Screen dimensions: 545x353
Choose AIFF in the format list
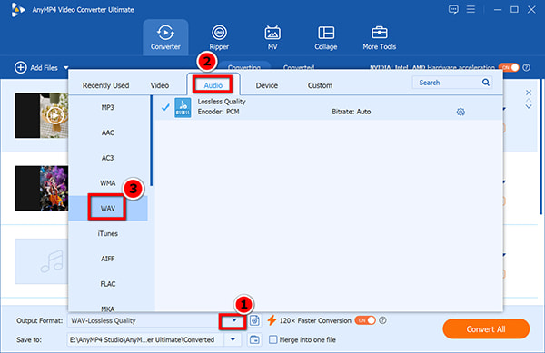108,259
